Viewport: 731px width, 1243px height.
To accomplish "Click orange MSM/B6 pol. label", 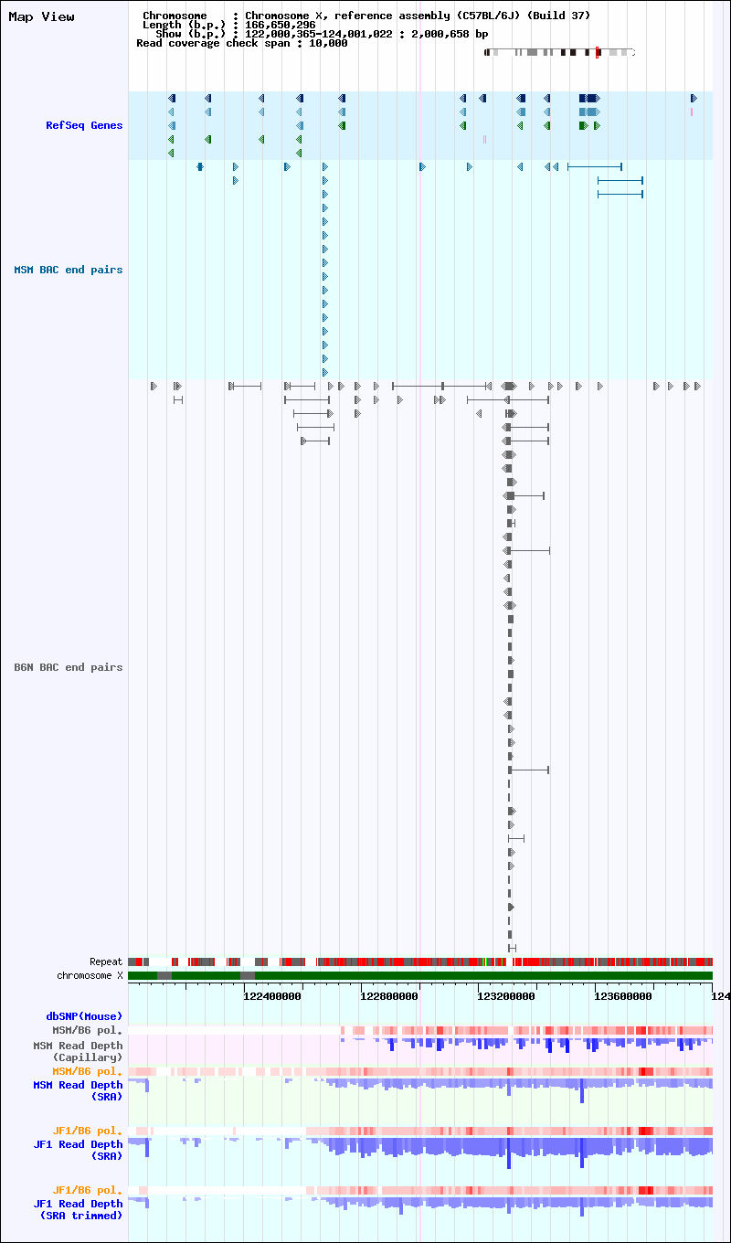I will coord(88,1071).
